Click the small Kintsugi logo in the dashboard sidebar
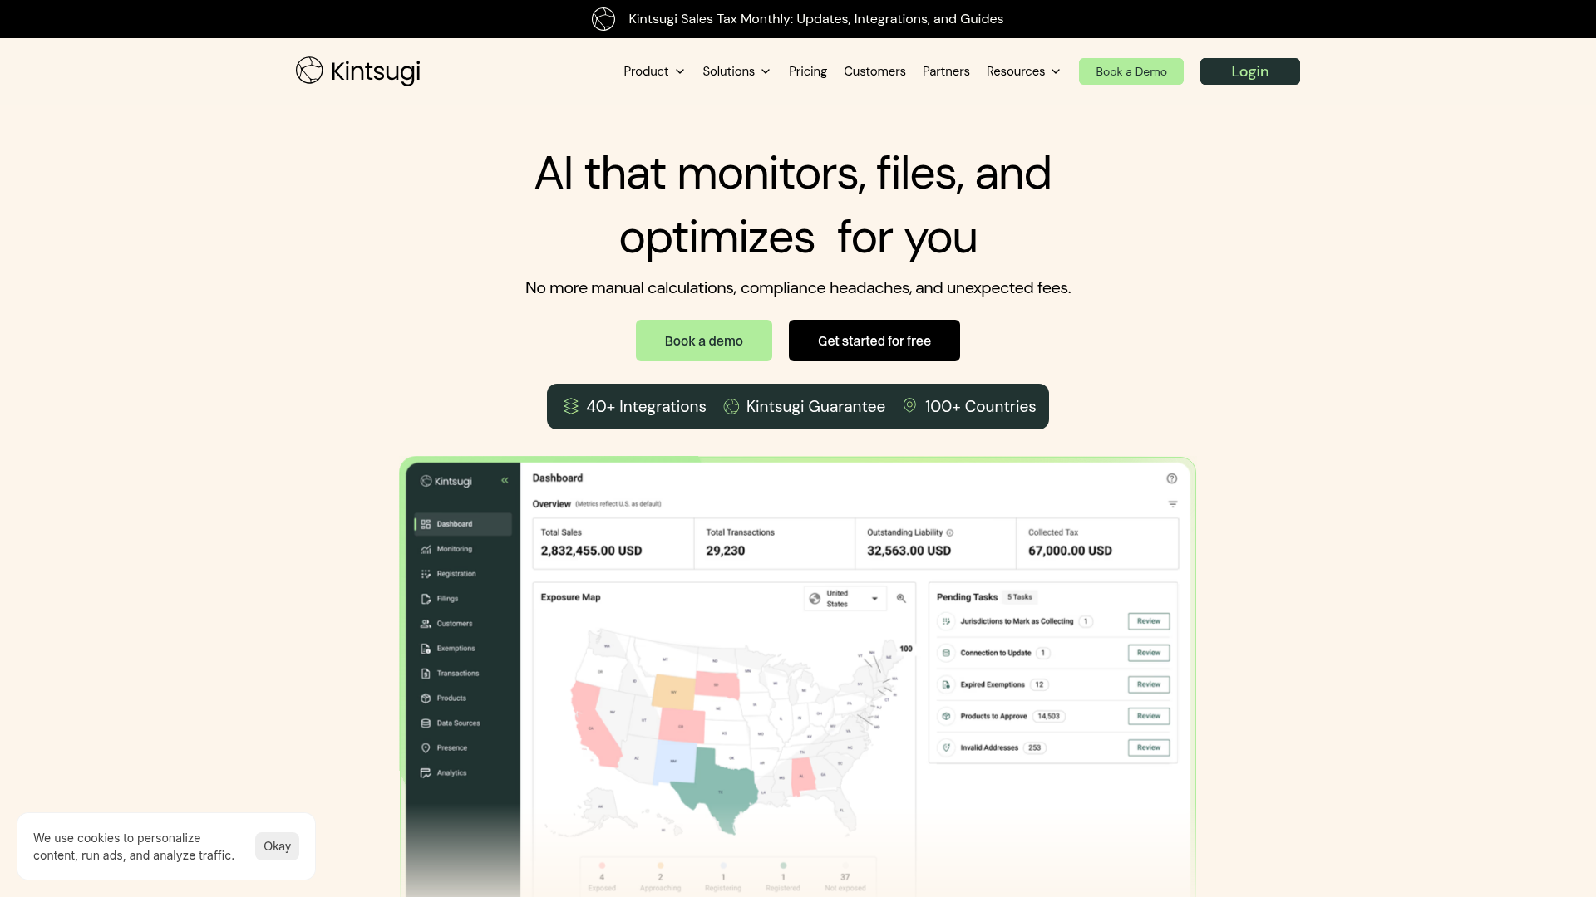This screenshot has width=1596, height=897. click(x=446, y=481)
